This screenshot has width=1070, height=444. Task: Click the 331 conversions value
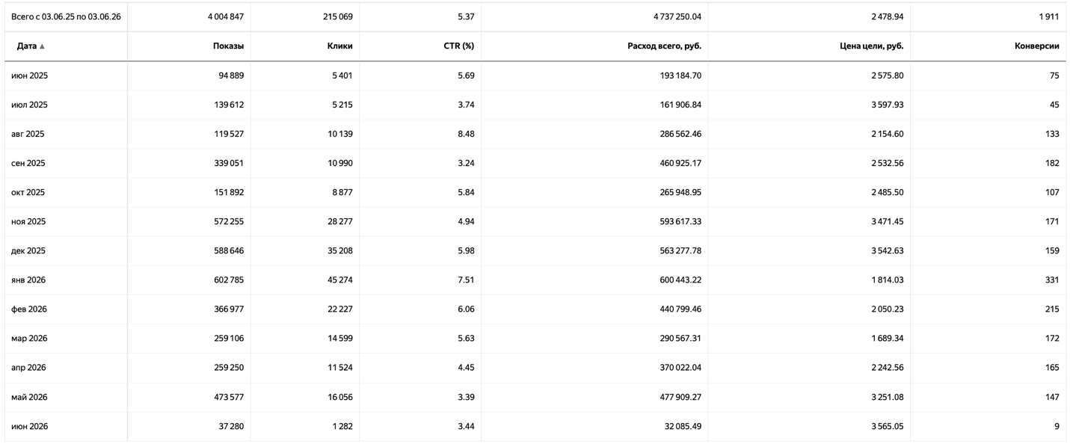pos(1052,280)
